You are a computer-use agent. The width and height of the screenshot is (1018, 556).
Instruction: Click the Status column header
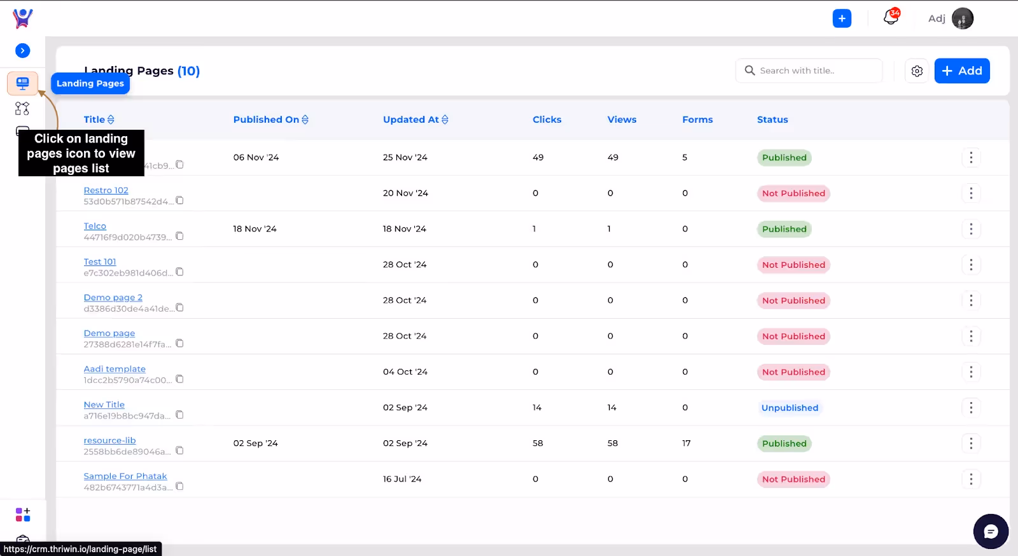(772, 120)
